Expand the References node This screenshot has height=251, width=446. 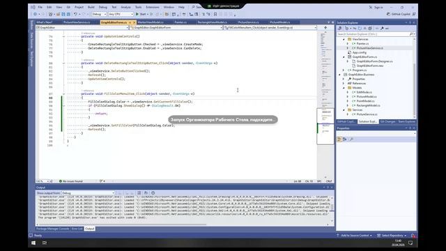(344, 84)
